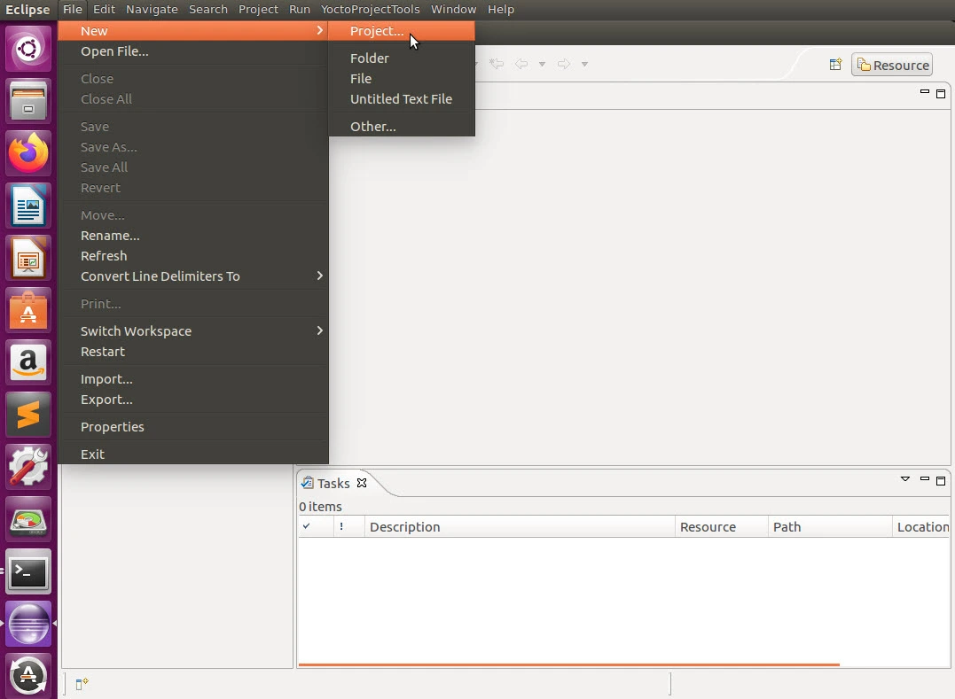Click the Open Perspective icon
Image resolution: width=955 pixels, height=699 pixels.
tap(835, 65)
